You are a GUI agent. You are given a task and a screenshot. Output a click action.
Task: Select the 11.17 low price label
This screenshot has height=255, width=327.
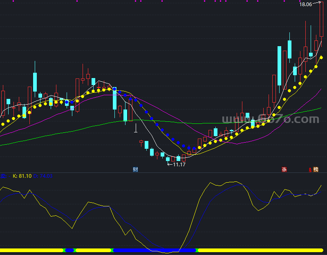pos(179,165)
